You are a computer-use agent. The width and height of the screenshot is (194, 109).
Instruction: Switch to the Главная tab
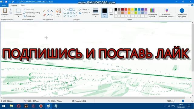14,5
